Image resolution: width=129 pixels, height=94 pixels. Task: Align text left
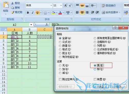pos(77,12)
